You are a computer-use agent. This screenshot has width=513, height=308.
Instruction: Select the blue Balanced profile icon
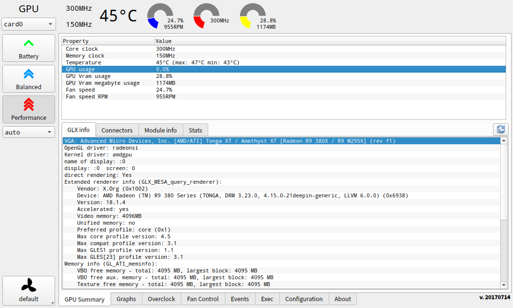coord(29,74)
